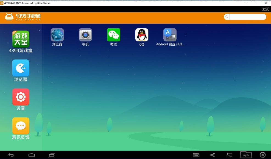Show the recent apps overview button
The image size is (271, 159).
[x=52, y=155]
